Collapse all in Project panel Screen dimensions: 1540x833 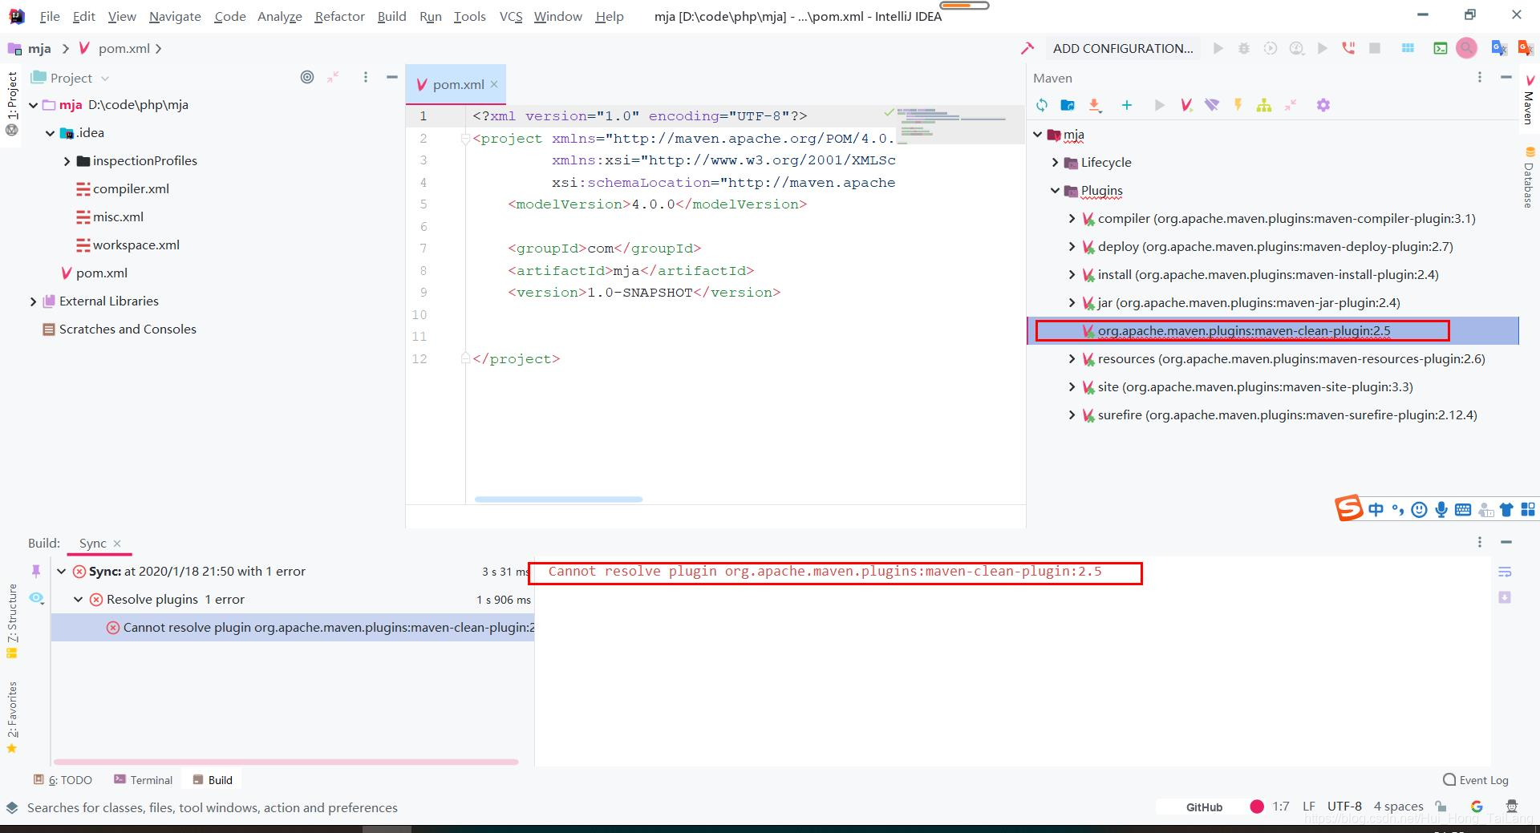click(x=333, y=77)
